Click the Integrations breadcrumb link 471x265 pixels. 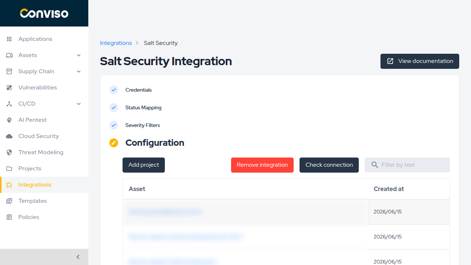pyautogui.click(x=116, y=43)
